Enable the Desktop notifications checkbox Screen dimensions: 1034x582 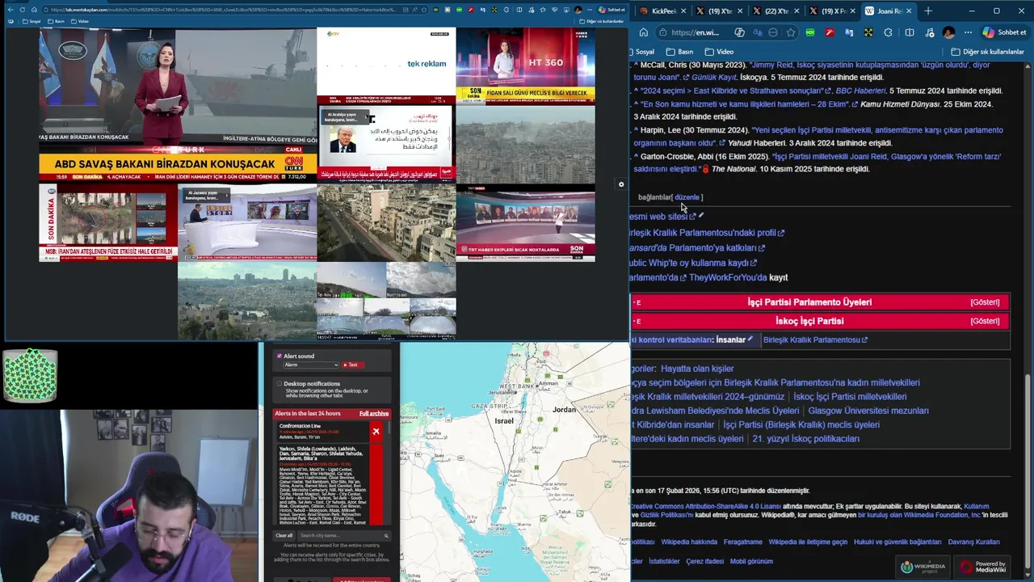[280, 384]
